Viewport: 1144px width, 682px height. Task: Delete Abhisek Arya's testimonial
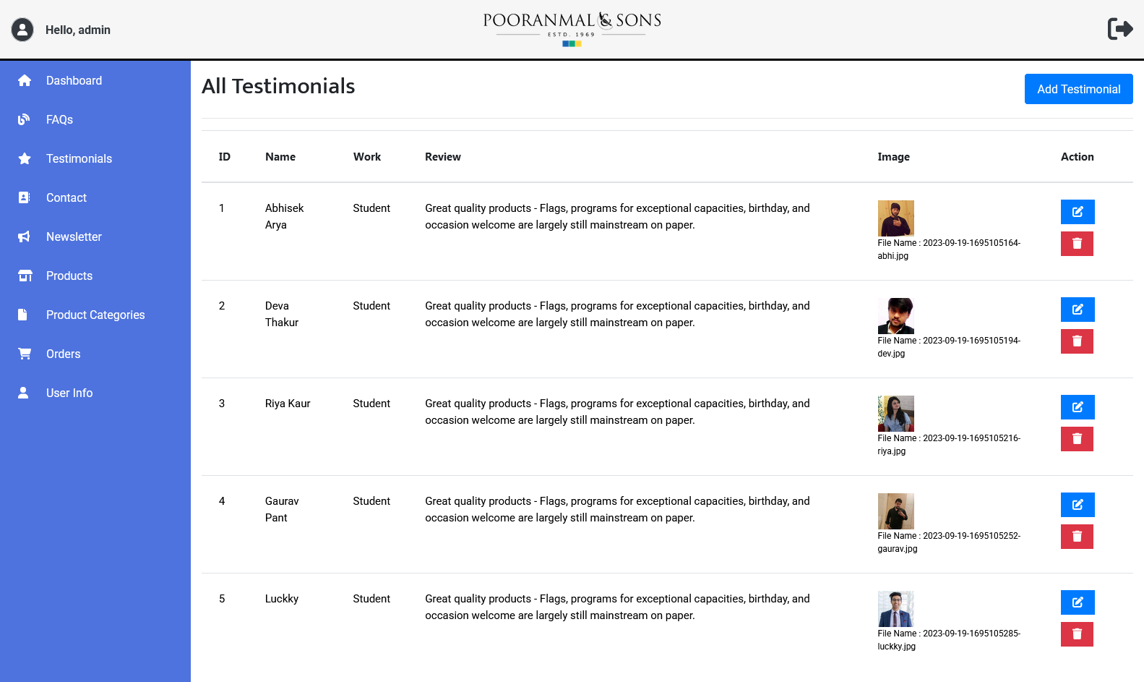(1076, 244)
